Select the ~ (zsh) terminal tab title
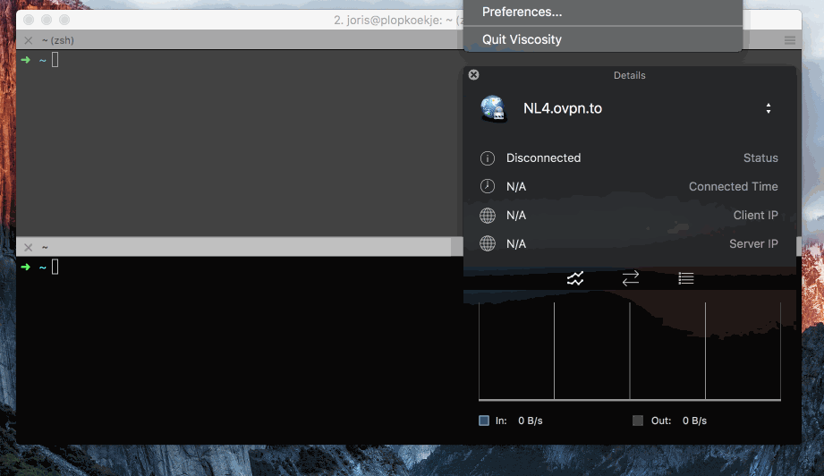824x476 pixels. (x=58, y=40)
